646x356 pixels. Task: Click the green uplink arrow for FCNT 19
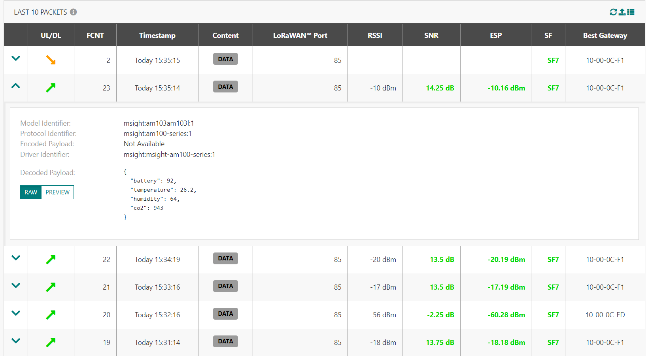coord(51,343)
